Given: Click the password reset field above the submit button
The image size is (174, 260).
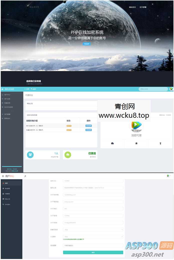Looking at the screenshot, I should click(93, 245).
